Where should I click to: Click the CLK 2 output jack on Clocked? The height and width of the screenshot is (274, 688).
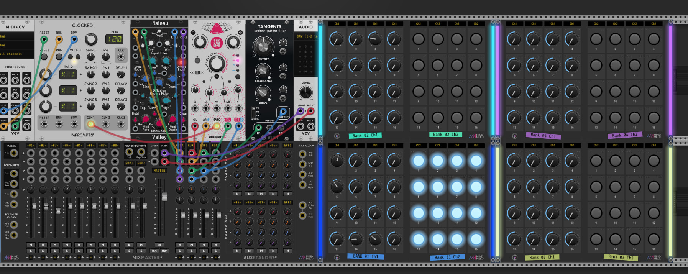(106, 124)
